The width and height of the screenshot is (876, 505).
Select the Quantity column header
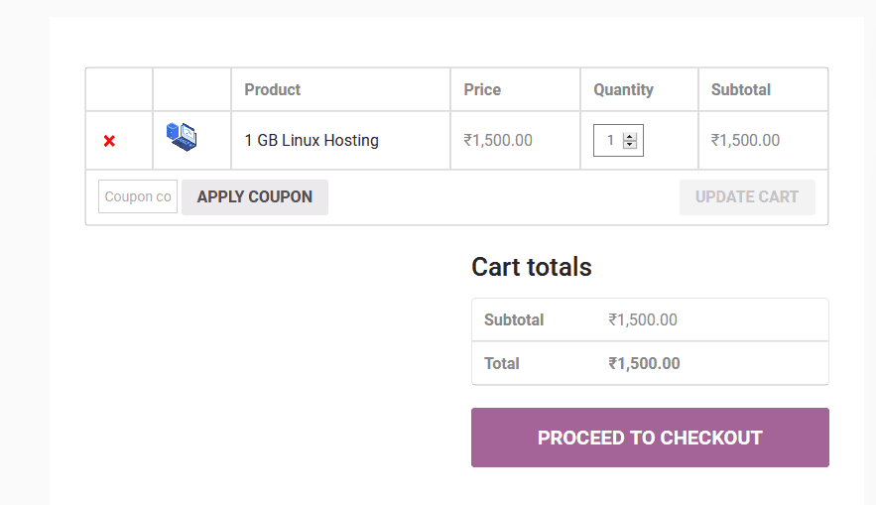pyautogui.click(x=623, y=89)
